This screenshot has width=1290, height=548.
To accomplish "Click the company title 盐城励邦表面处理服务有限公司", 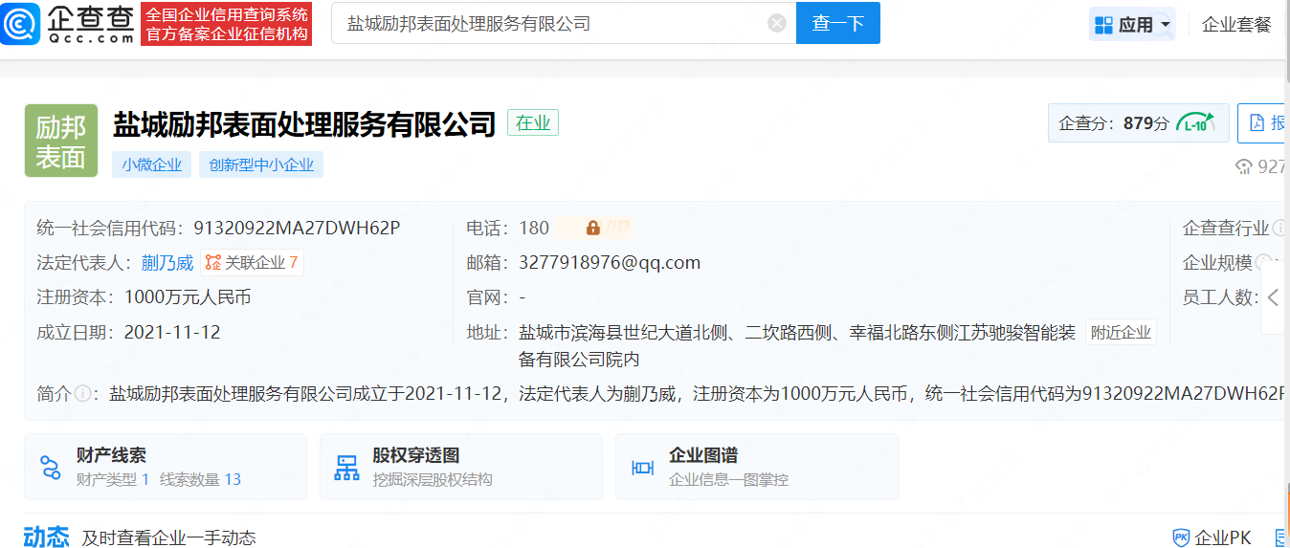I will 304,124.
